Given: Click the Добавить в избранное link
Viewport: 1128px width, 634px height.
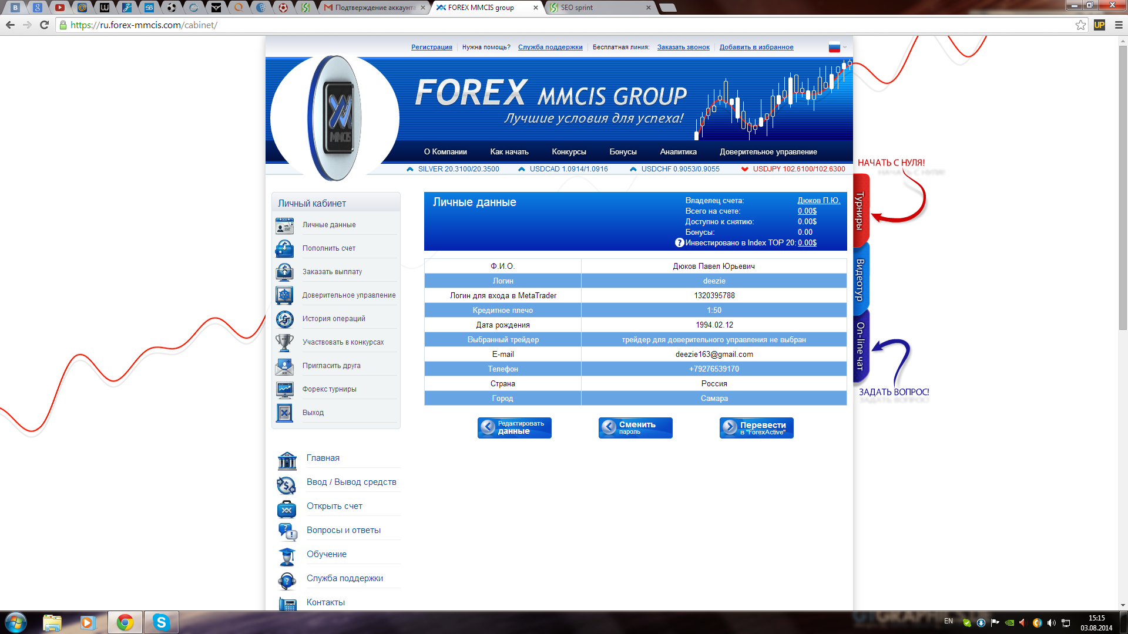Looking at the screenshot, I should coord(756,48).
